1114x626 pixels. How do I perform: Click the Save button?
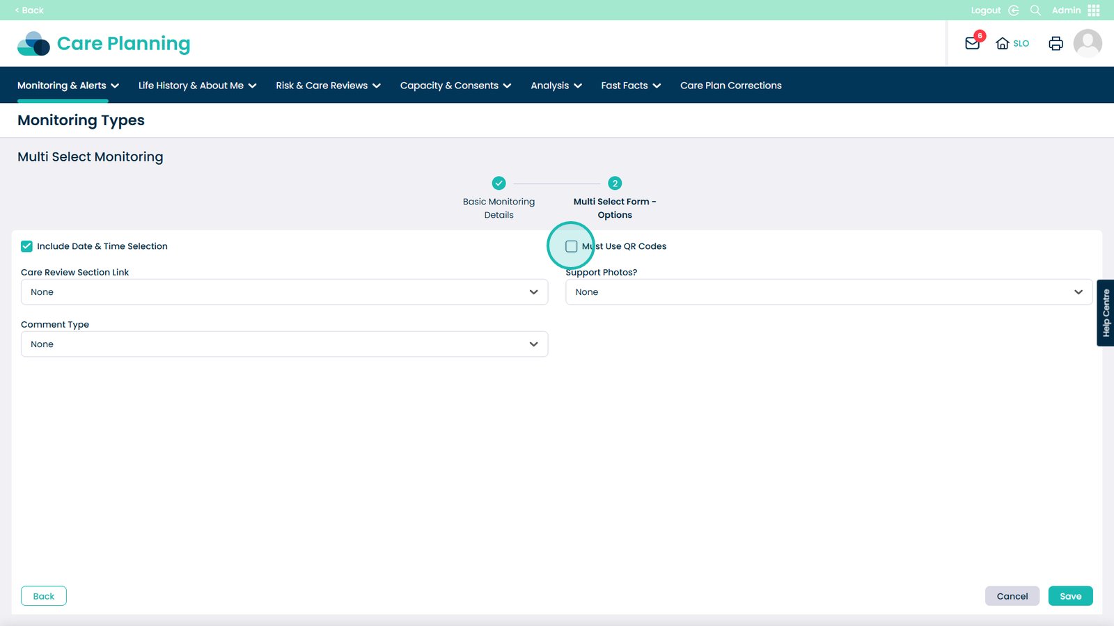1070,596
